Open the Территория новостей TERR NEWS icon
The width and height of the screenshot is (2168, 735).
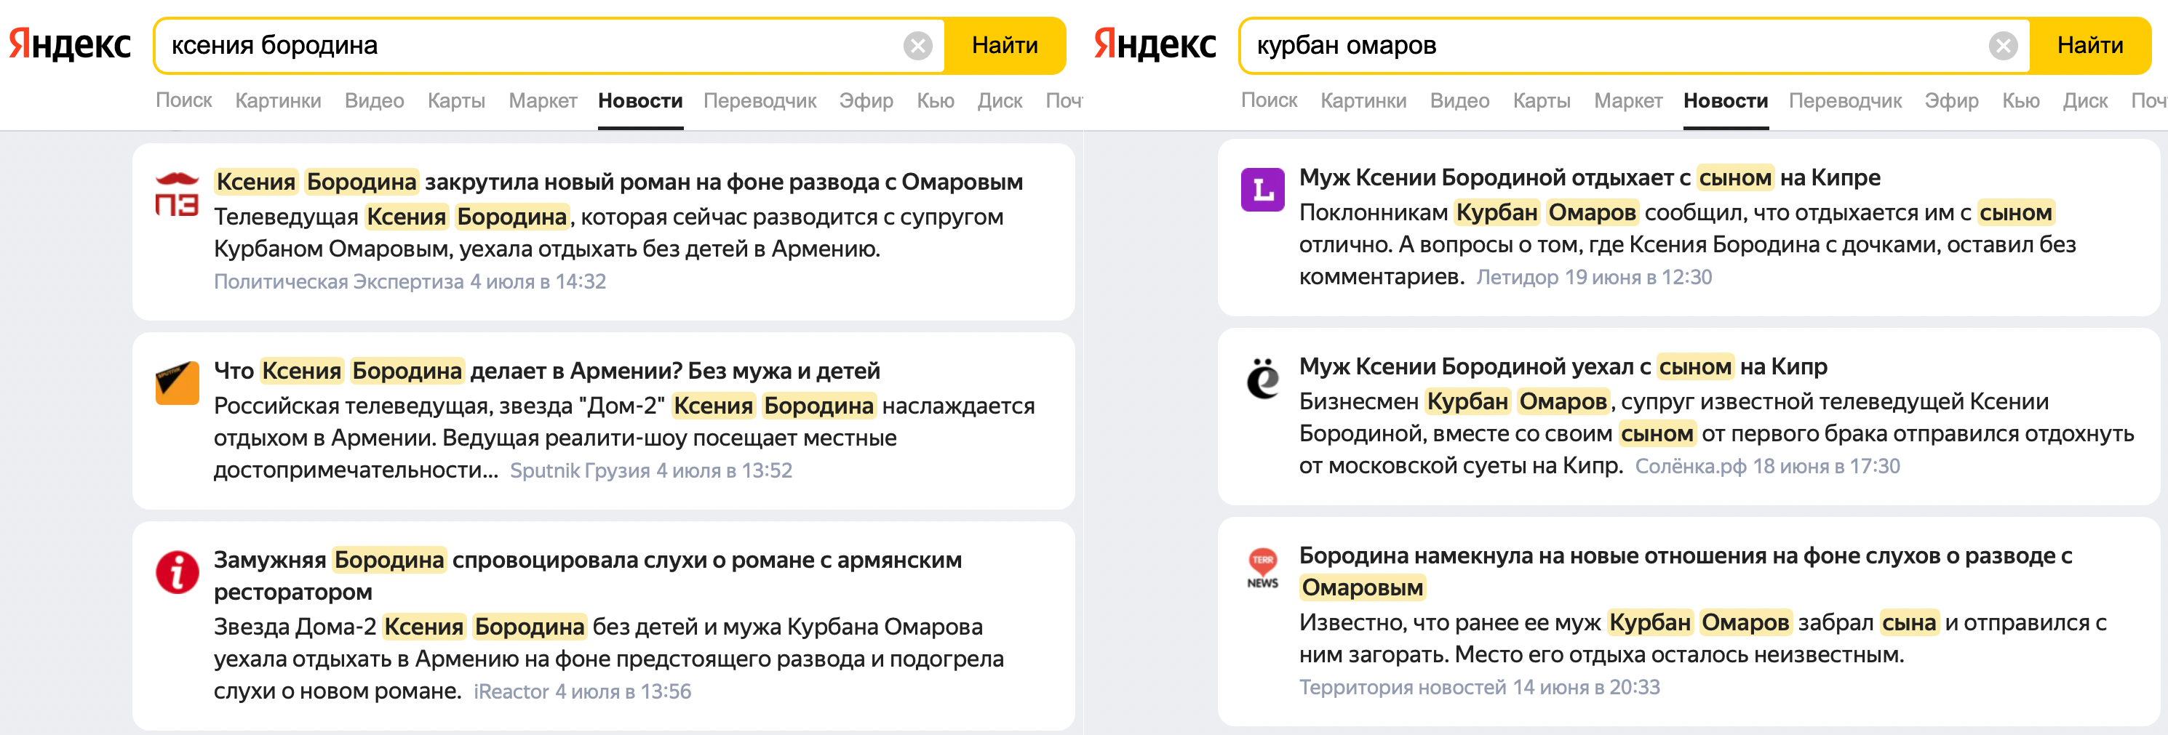coord(1262,568)
